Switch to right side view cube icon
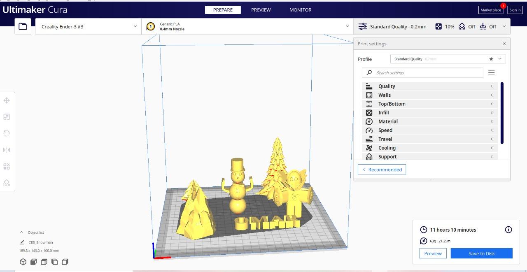527x272 pixels. (65, 262)
